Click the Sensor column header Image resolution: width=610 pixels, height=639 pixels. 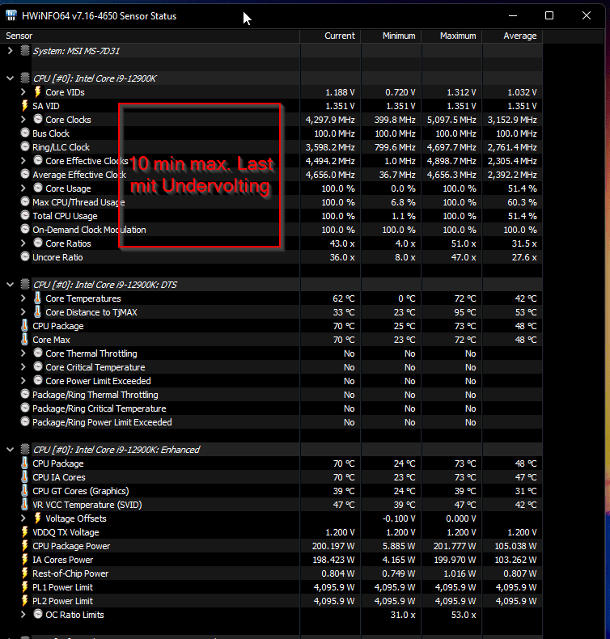point(150,36)
